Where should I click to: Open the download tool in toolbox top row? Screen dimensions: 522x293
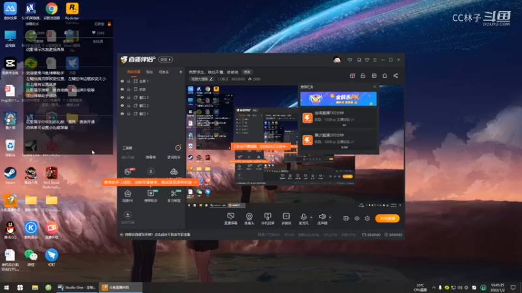pyautogui.click(x=151, y=171)
